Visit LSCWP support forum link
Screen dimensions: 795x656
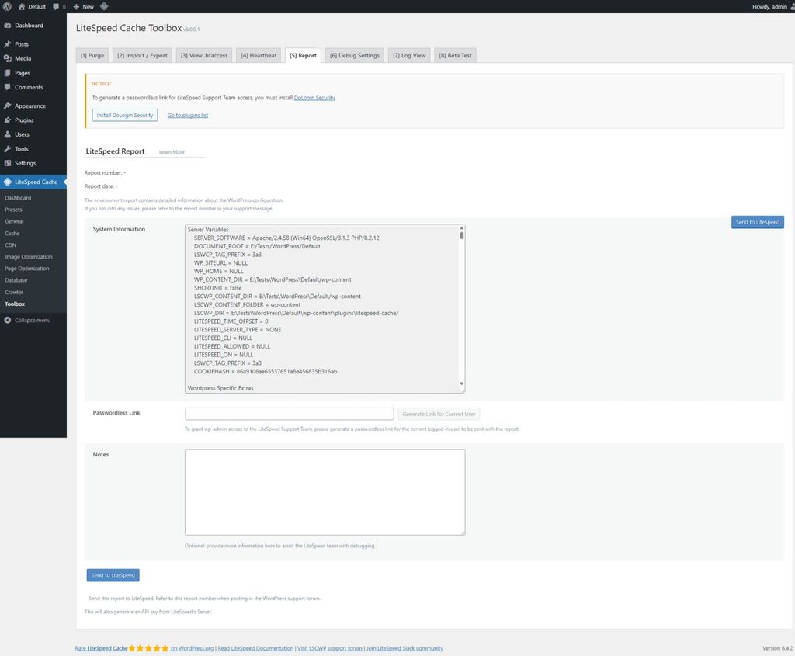pos(329,648)
